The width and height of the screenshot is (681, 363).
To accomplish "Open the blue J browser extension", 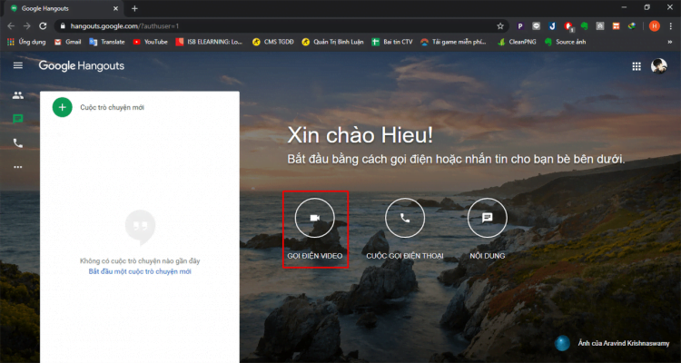I will 552,26.
